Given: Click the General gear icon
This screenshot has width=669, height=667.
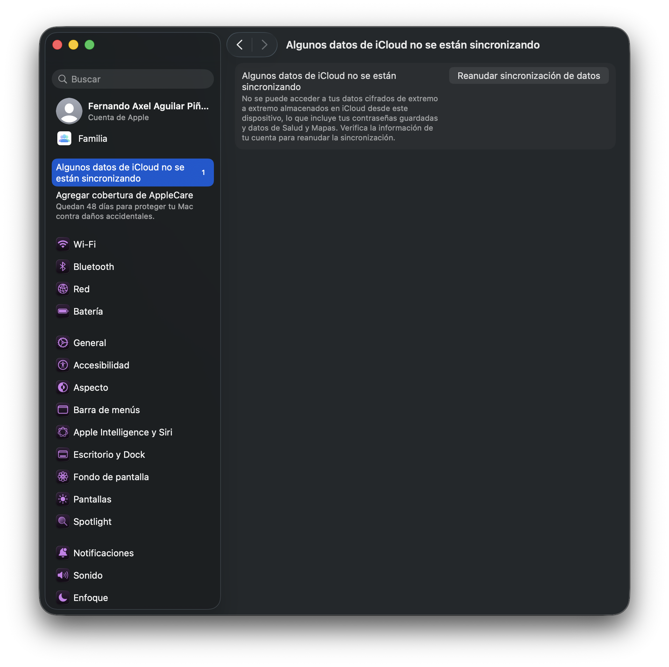Looking at the screenshot, I should (63, 343).
